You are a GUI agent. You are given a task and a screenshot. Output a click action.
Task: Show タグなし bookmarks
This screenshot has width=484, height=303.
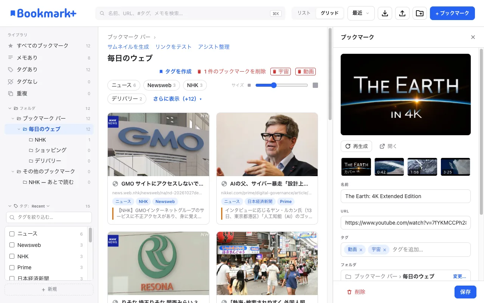click(49, 81)
